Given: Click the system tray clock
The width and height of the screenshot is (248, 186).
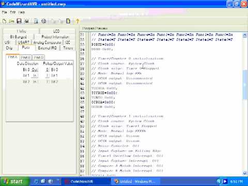Looking at the screenshot, I should (236, 181).
